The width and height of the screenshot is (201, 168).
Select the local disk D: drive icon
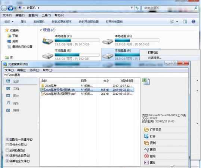108,41
